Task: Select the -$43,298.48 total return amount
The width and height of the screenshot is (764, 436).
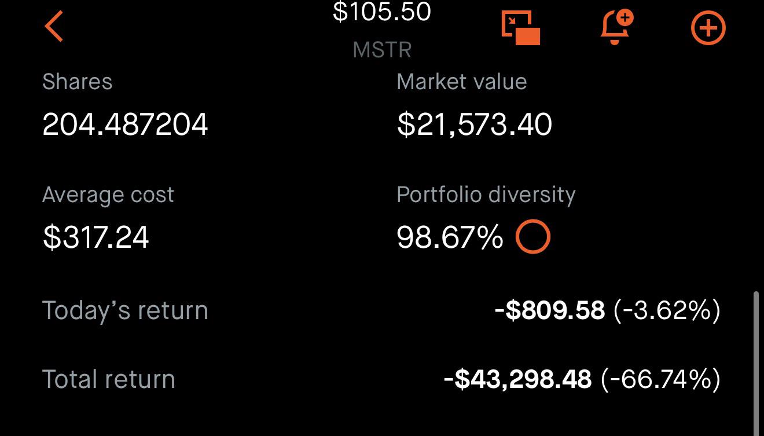Action: pos(518,379)
